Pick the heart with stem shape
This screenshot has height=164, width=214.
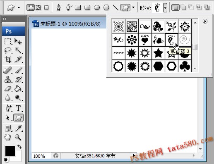coord(145,40)
